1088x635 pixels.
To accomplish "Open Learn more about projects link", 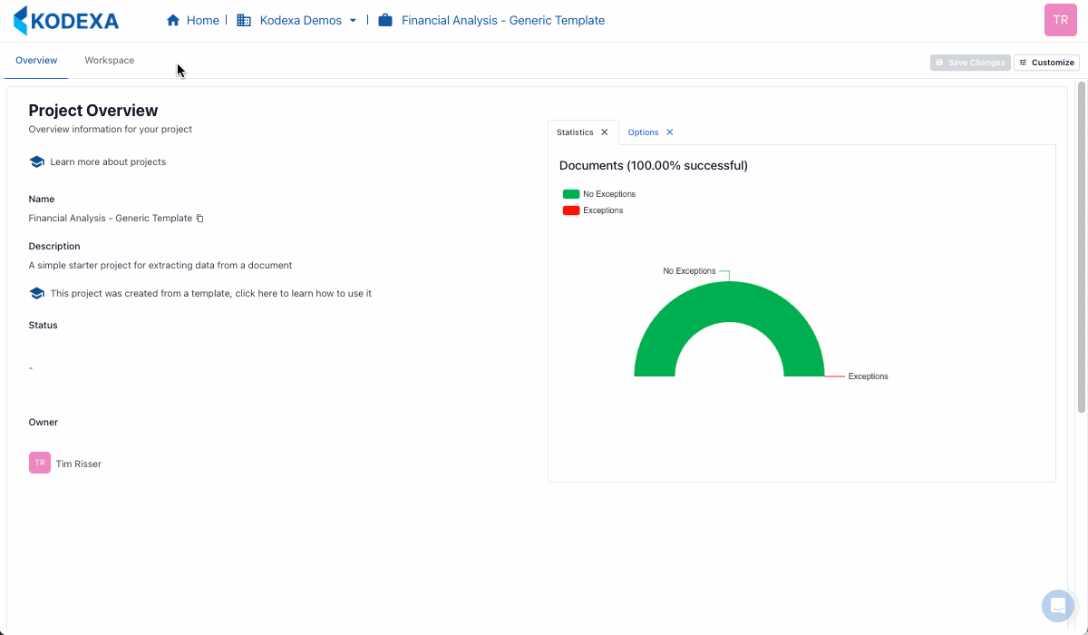I will pyautogui.click(x=108, y=161).
